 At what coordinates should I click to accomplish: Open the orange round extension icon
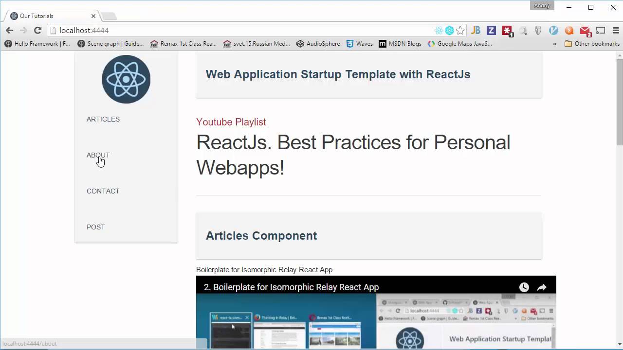(569, 30)
